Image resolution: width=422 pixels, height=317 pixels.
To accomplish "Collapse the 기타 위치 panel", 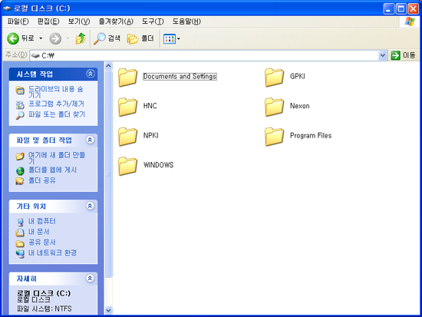I will (x=91, y=206).
